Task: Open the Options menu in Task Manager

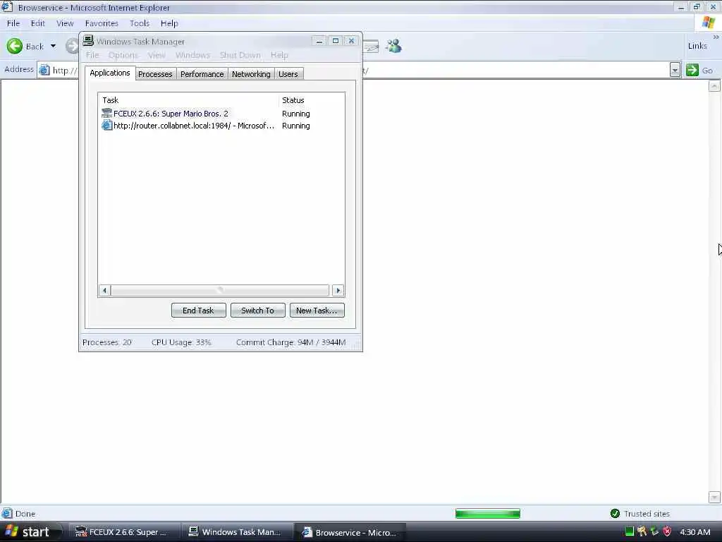Action: 123,55
